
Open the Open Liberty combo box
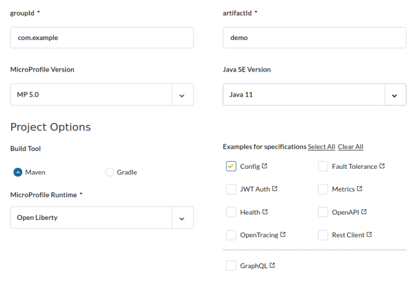[x=102, y=218]
